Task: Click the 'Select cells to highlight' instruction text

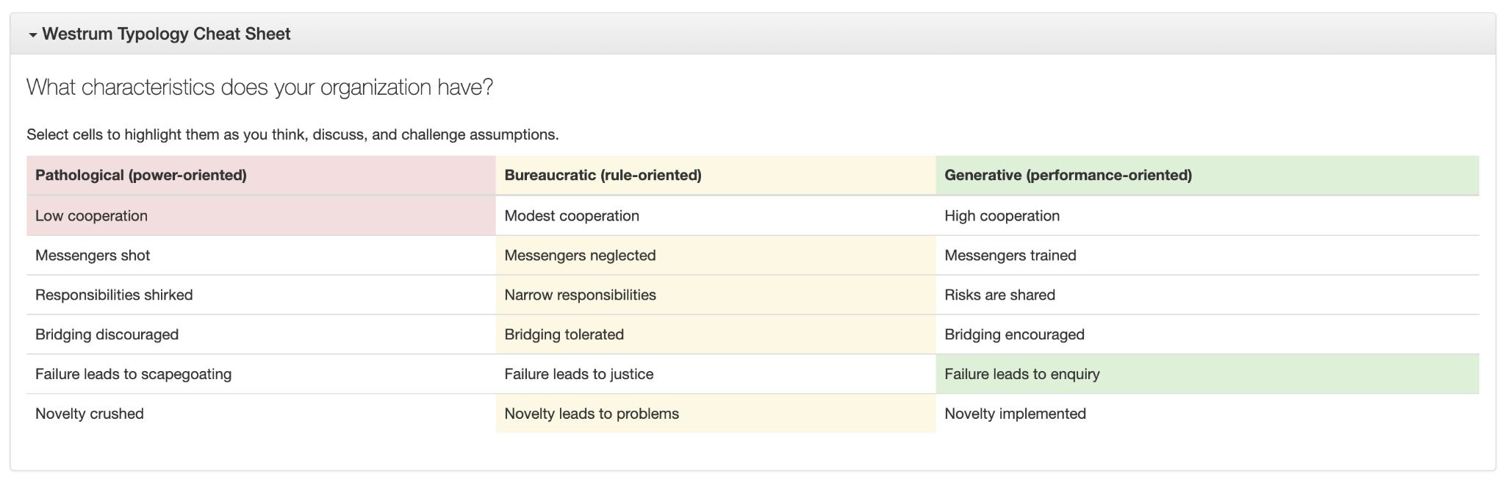Action: 292,134
